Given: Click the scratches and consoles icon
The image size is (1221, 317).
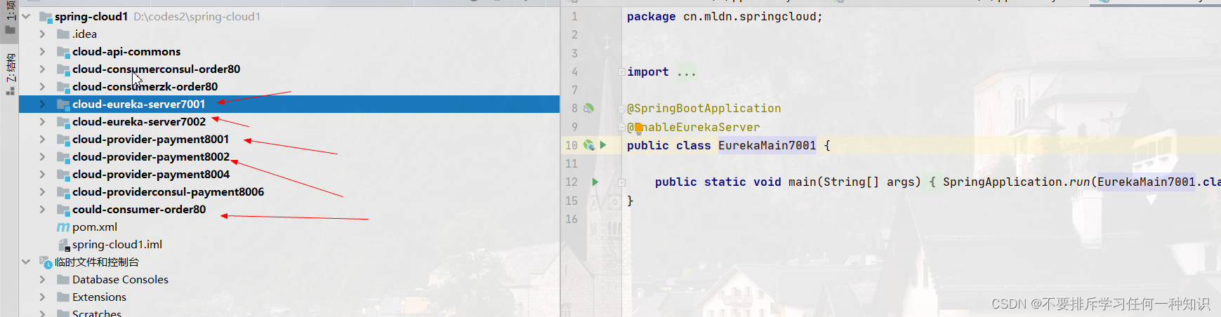Looking at the screenshot, I should [x=46, y=262].
